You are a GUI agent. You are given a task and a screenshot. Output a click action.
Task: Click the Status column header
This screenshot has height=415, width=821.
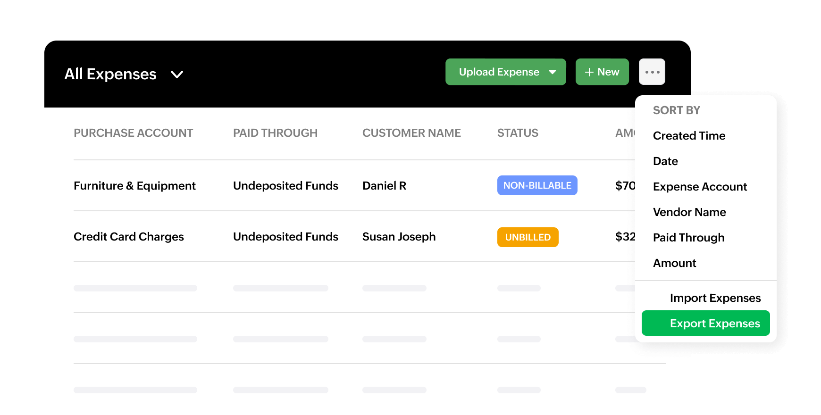coord(518,133)
